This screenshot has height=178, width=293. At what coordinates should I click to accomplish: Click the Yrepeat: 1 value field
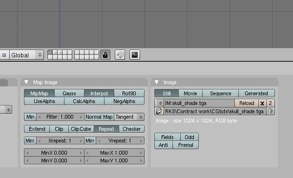[x=120, y=141]
